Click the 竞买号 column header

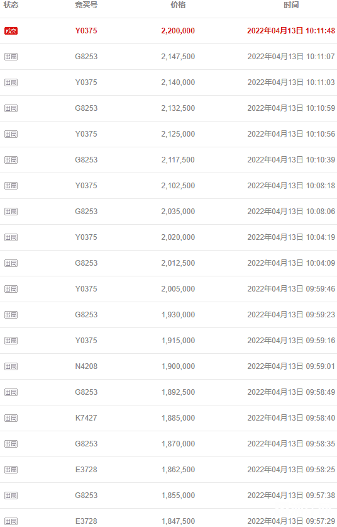[x=86, y=5]
